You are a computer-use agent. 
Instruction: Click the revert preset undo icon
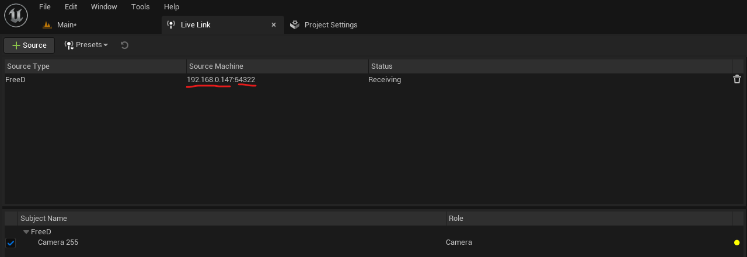124,45
